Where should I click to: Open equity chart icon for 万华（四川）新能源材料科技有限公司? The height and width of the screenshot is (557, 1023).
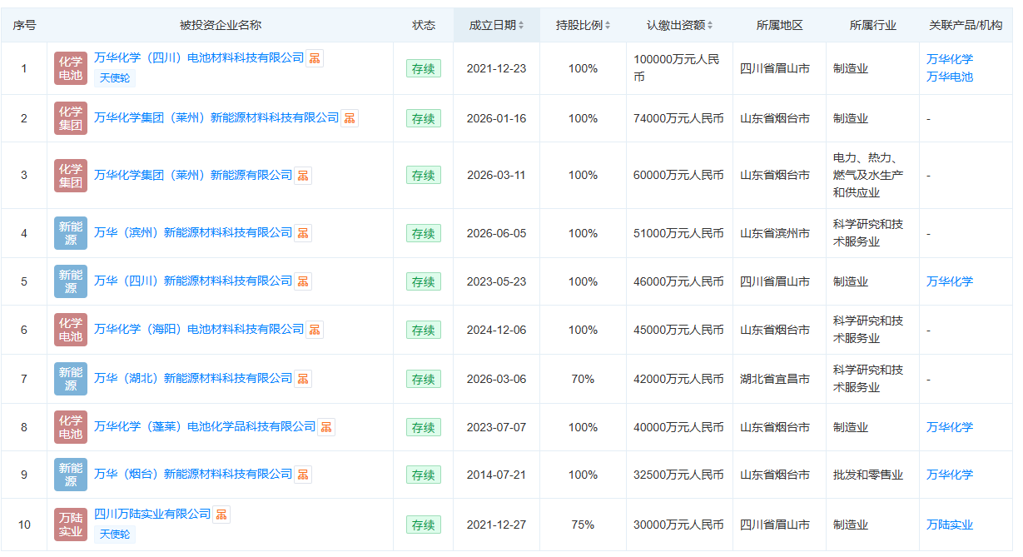(303, 281)
